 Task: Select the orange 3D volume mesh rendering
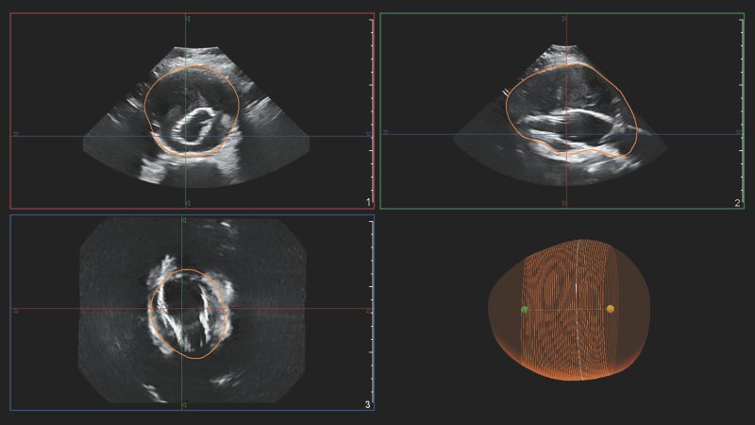coord(569,310)
